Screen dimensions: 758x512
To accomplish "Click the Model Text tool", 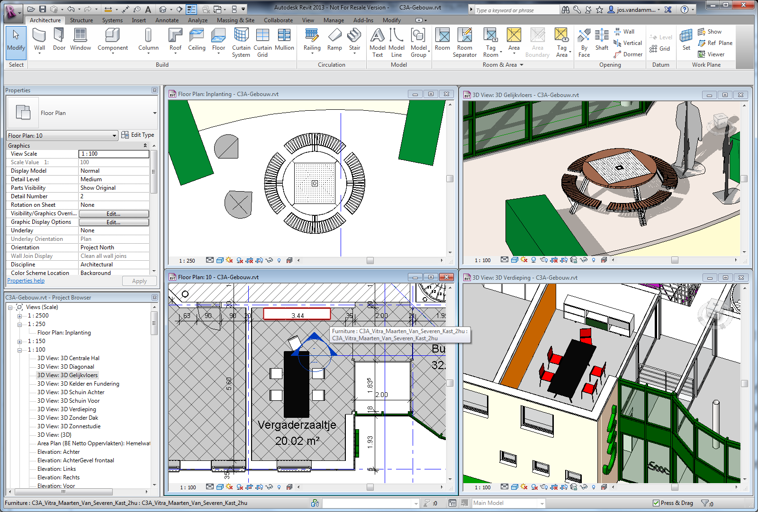I will point(377,43).
